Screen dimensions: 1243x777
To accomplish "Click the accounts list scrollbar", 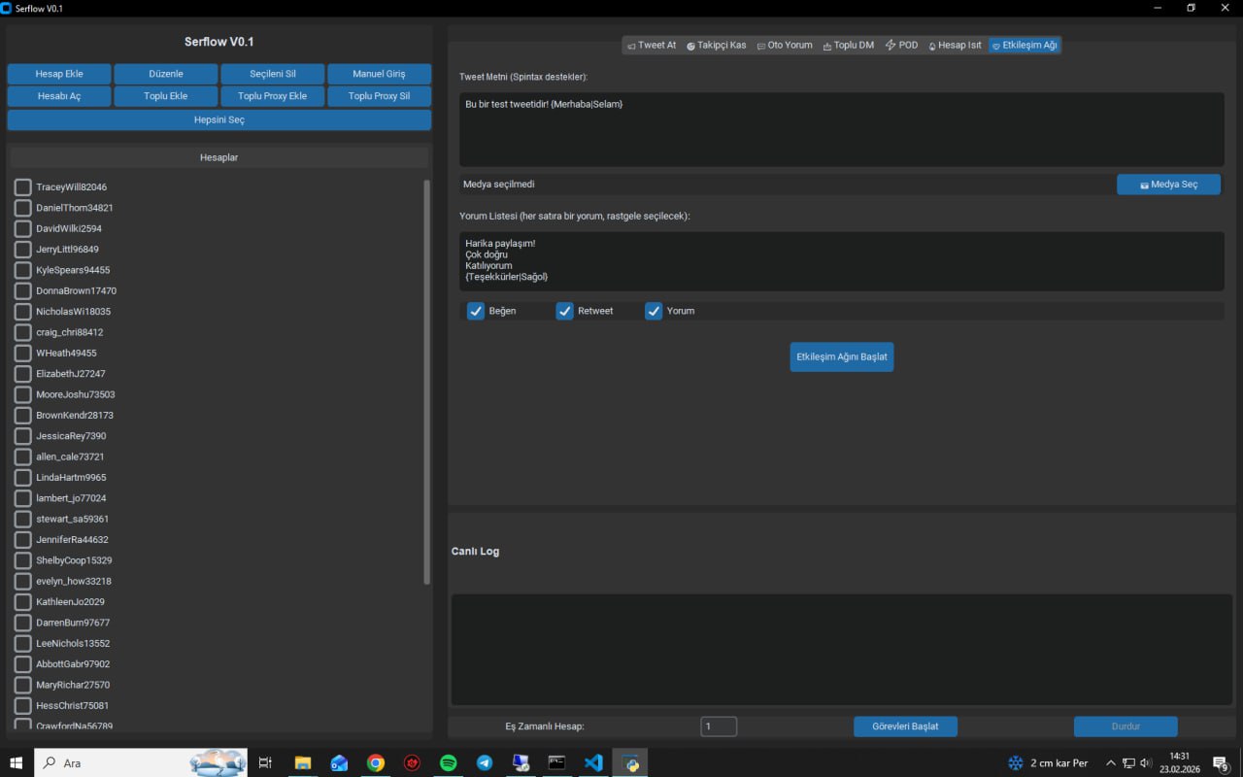I will 427,382.
